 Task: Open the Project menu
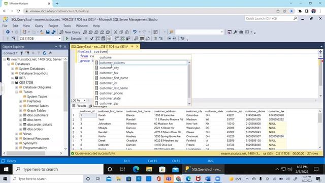pos(53,26)
